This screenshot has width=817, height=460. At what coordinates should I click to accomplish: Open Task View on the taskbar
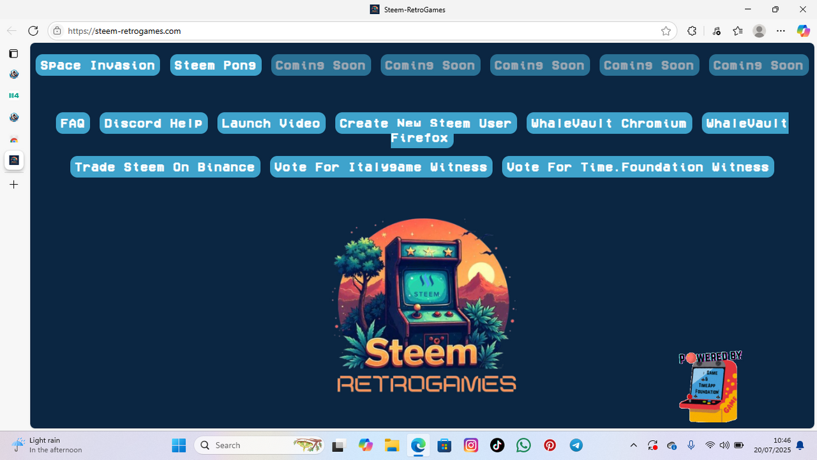[339, 445]
